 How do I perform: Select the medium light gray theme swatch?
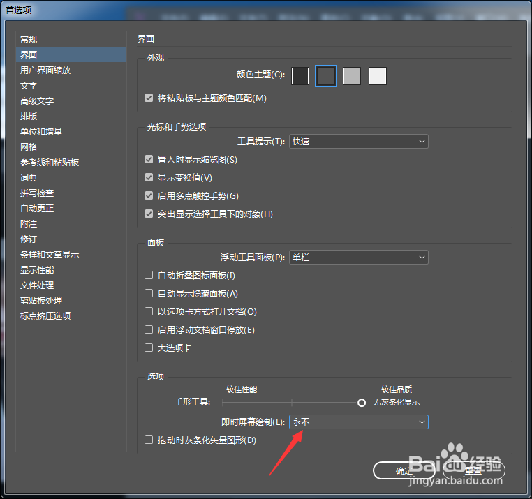(x=352, y=76)
